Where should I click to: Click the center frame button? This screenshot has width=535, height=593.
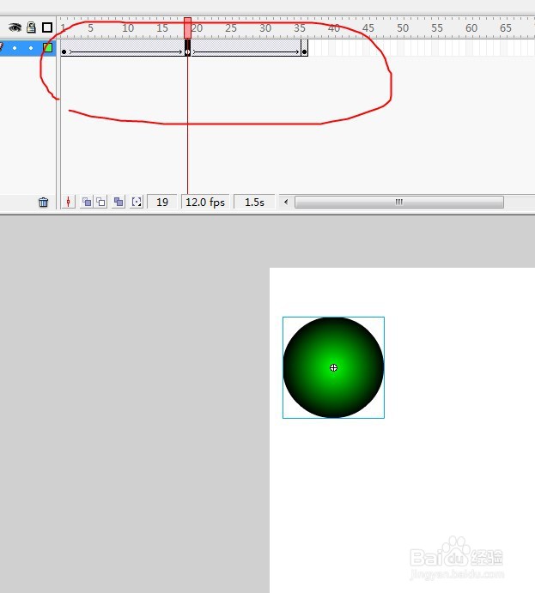(x=68, y=202)
